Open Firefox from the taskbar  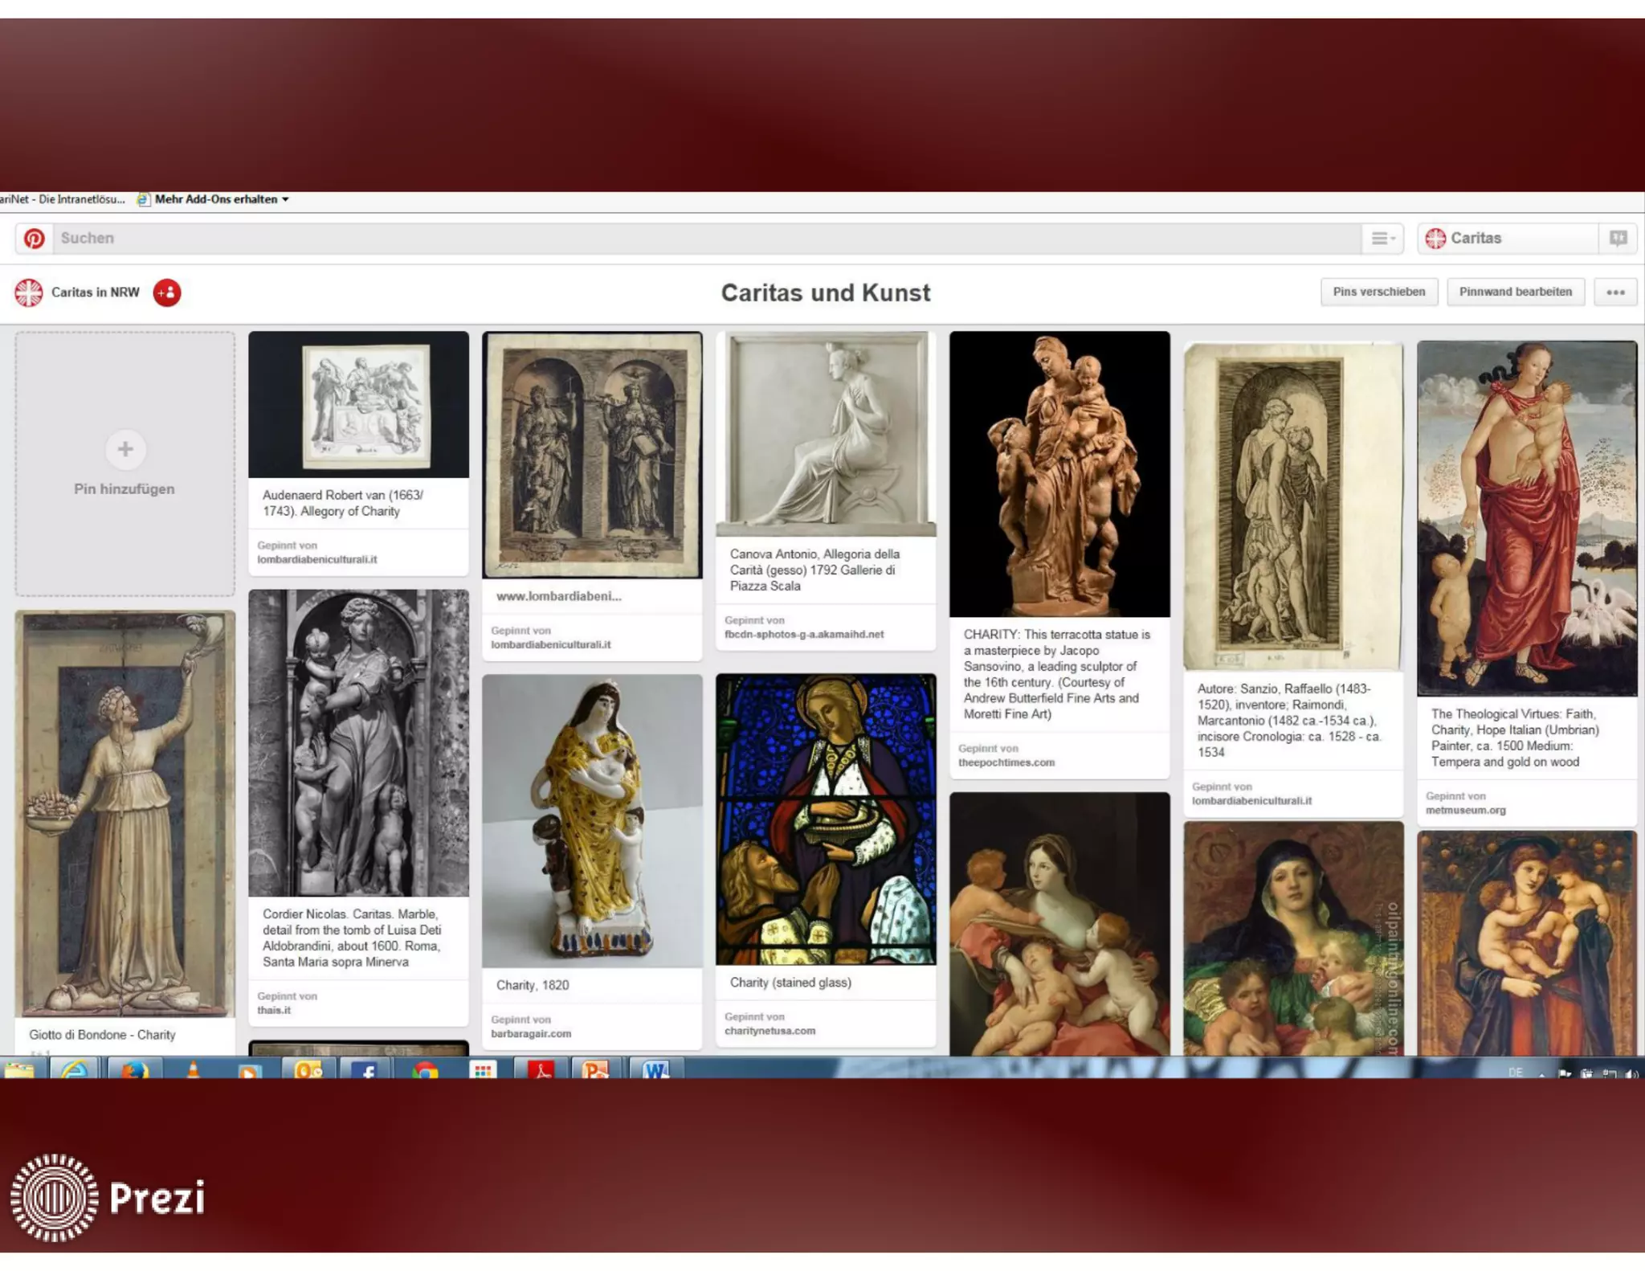coord(134,1069)
